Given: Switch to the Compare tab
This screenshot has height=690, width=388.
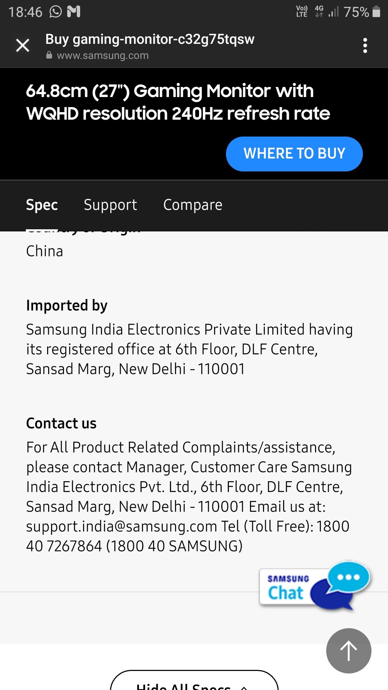Looking at the screenshot, I should [193, 205].
